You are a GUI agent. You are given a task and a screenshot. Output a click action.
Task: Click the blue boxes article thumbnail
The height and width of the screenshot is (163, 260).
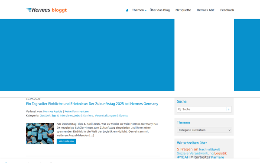40,133
